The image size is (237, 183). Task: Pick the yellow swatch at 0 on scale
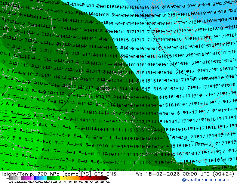[x=61, y=178]
